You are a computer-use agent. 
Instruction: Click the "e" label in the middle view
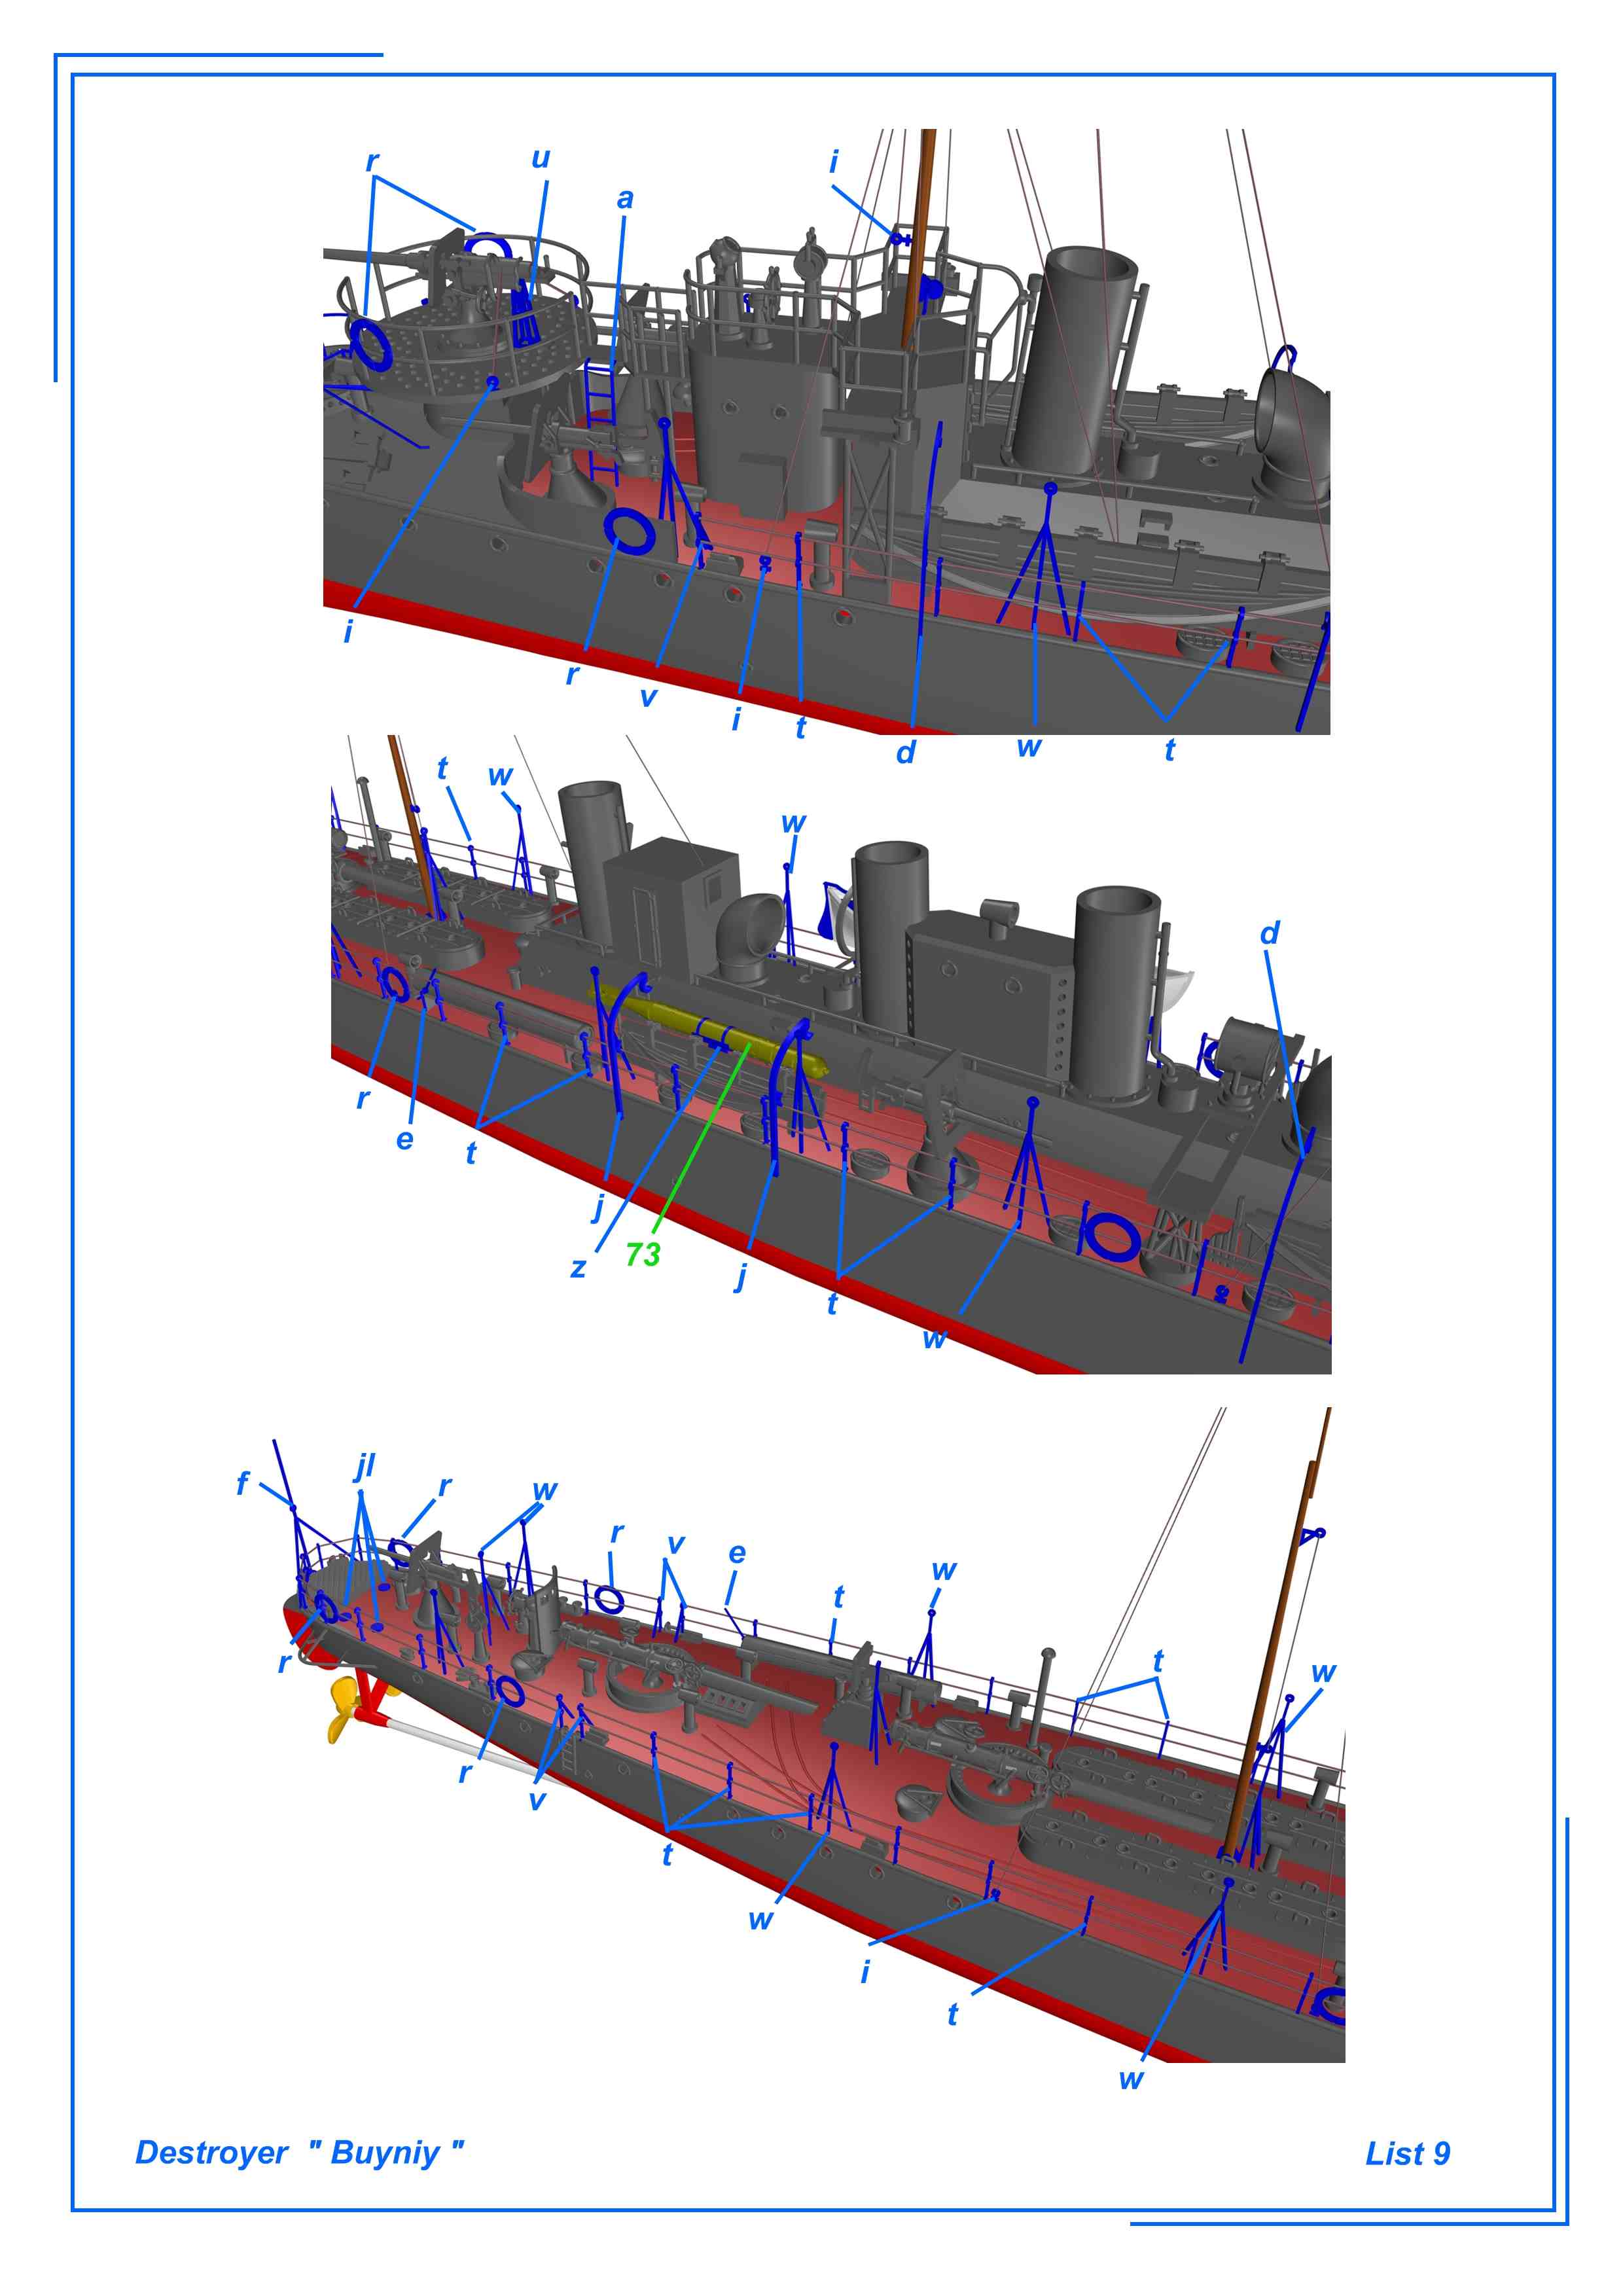pos(404,1140)
